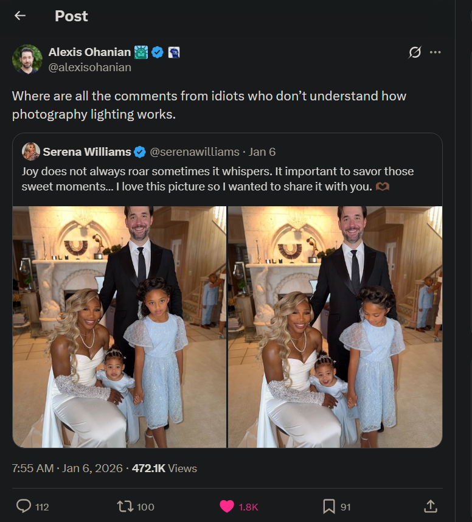Open the @alexisohanian handle link
This screenshot has width=472, height=522.
click(x=90, y=68)
